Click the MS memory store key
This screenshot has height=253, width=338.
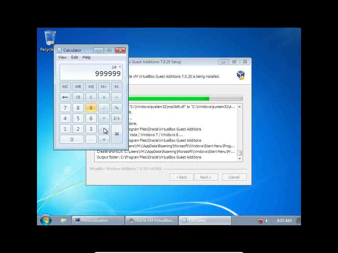point(91,87)
